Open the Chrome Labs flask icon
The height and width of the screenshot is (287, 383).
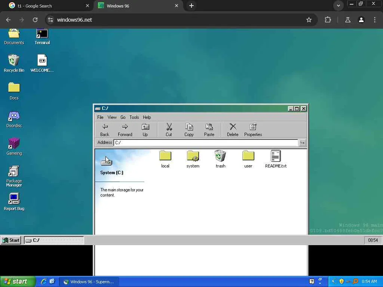tap(348, 20)
